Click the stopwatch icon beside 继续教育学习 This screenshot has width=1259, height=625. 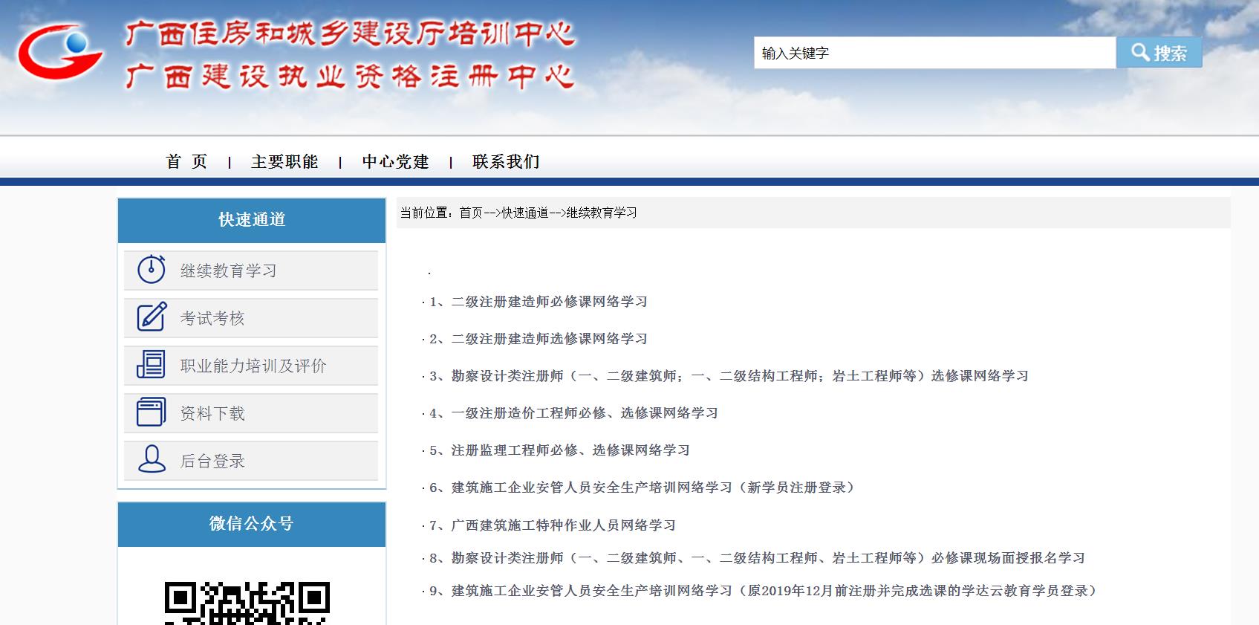point(152,270)
